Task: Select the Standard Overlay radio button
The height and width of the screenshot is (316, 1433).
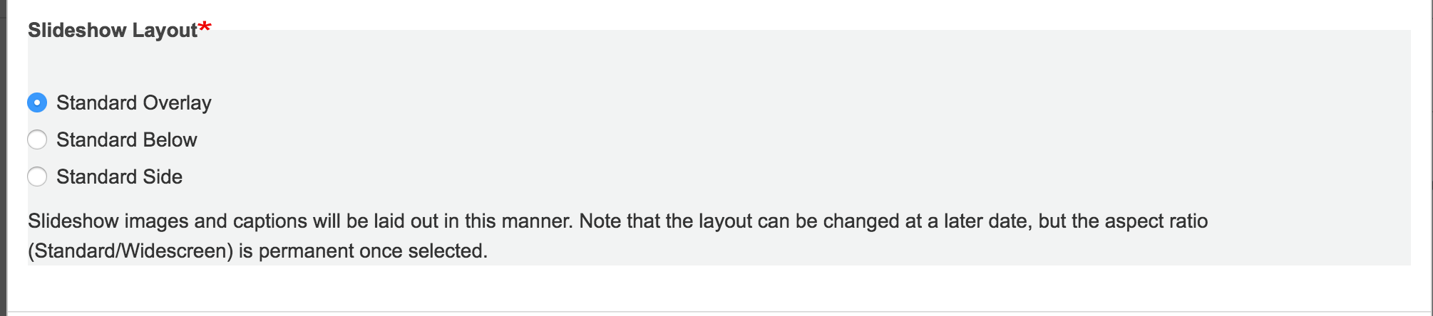Action: click(37, 102)
